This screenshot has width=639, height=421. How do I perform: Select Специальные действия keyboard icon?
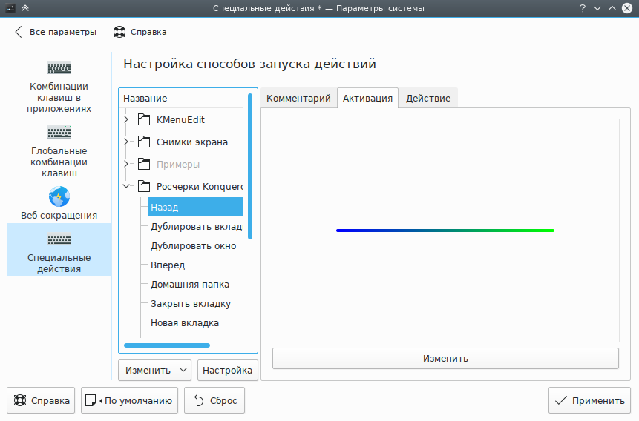[59, 239]
